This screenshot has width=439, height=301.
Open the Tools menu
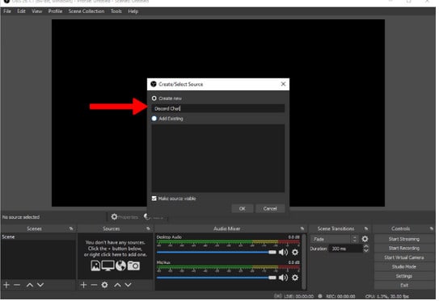point(116,11)
